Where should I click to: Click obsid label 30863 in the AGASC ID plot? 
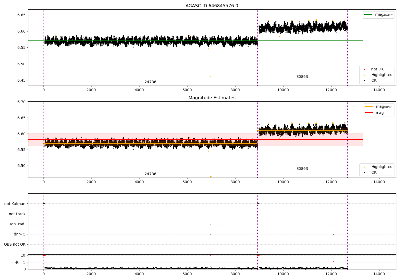coord(302,77)
